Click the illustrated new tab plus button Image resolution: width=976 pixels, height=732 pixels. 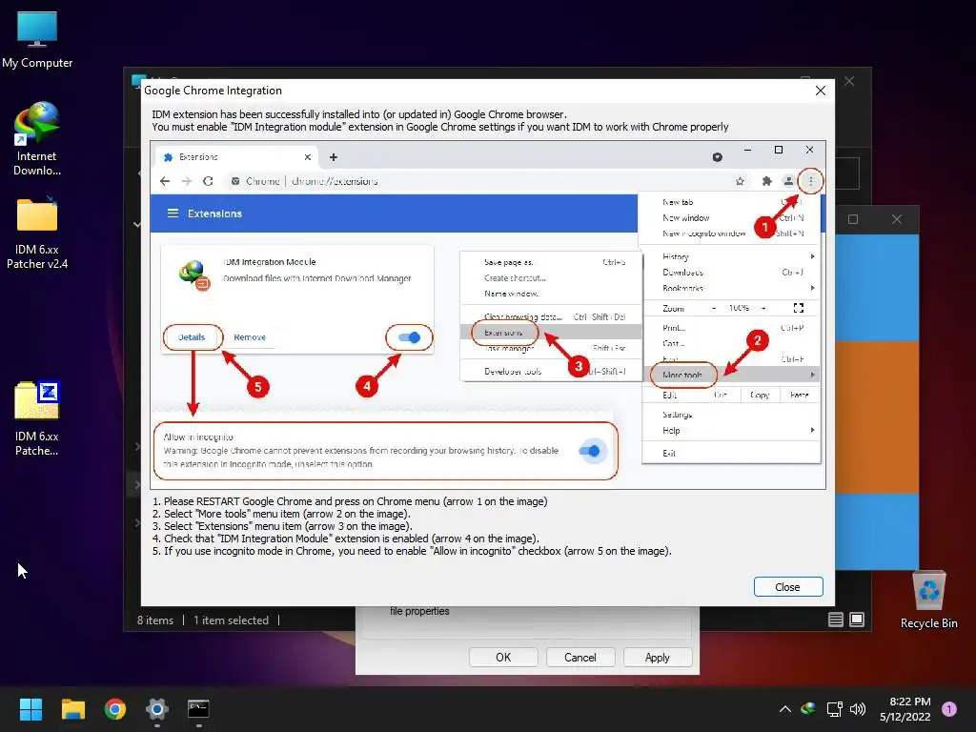click(333, 157)
